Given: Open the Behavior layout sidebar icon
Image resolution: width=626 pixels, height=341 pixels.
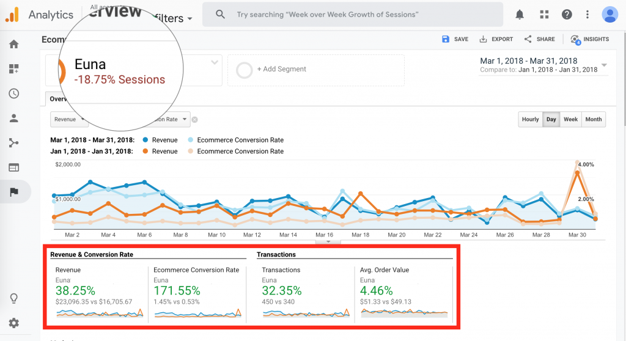Looking at the screenshot, I should [x=14, y=167].
